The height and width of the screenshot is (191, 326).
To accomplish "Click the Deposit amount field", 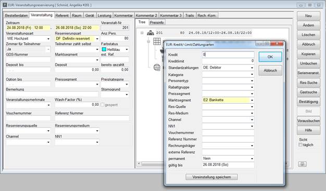I will [x=77, y=70].
